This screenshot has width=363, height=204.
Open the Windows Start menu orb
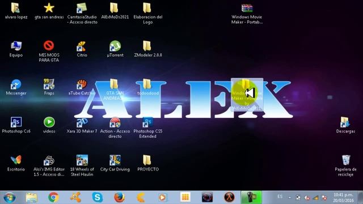(10, 198)
